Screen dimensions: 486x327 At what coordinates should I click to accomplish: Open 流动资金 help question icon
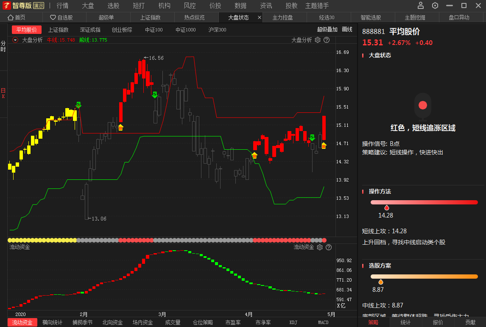point(329,247)
